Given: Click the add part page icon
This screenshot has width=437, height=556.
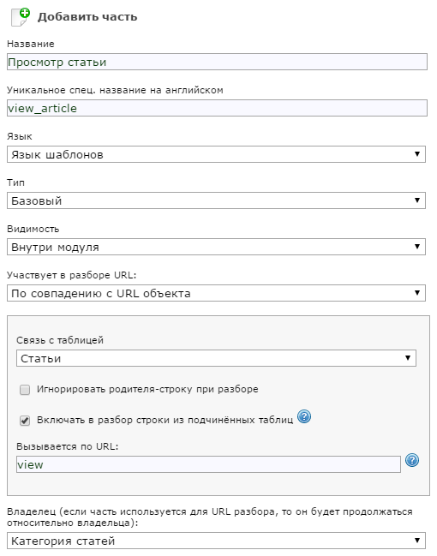Looking at the screenshot, I should pyautogui.click(x=21, y=17).
